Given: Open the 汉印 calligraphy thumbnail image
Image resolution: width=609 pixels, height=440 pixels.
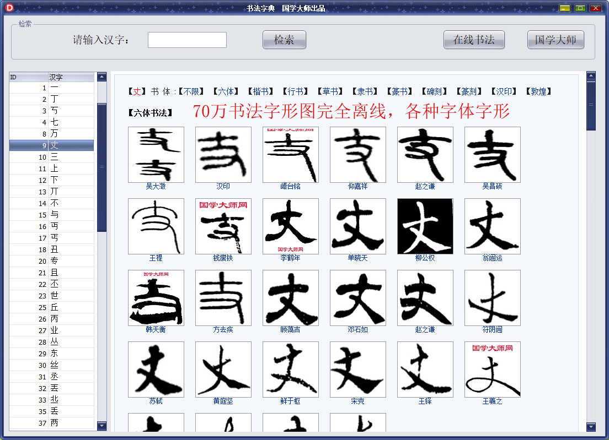Looking at the screenshot, I should (x=223, y=155).
